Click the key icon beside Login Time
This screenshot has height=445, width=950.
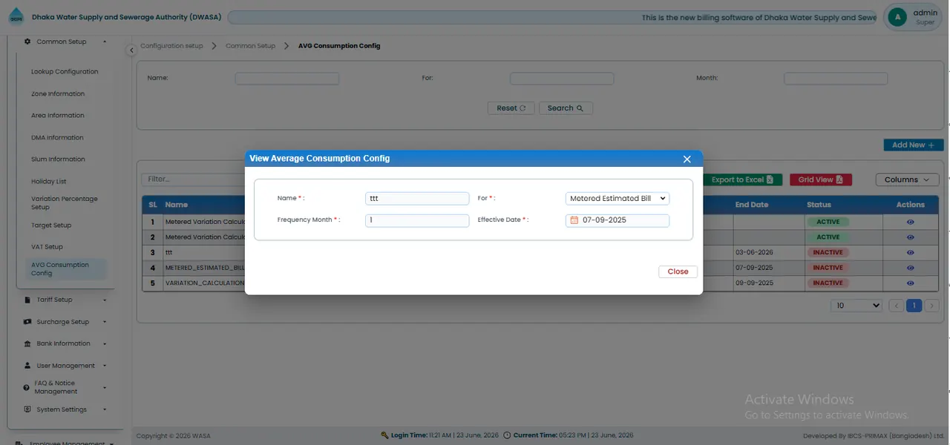[x=384, y=435]
